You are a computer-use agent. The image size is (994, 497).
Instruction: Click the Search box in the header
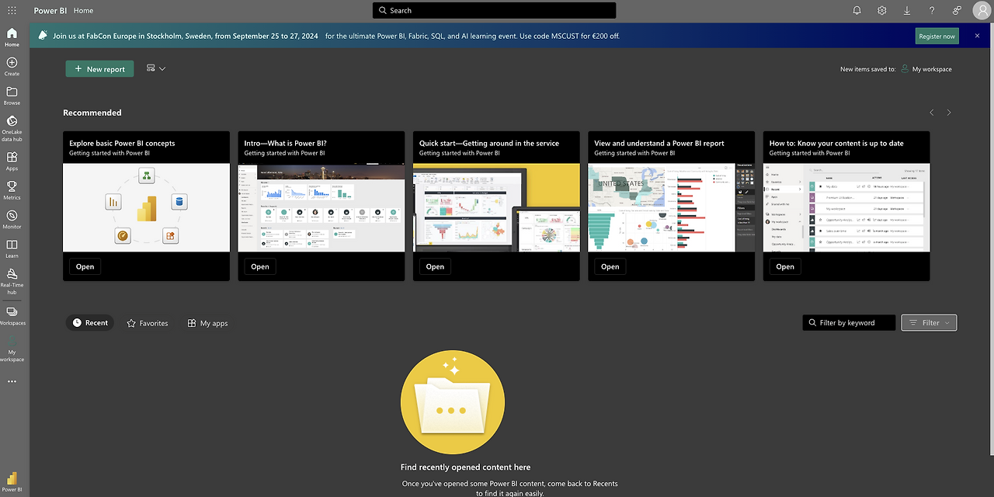pyautogui.click(x=494, y=10)
